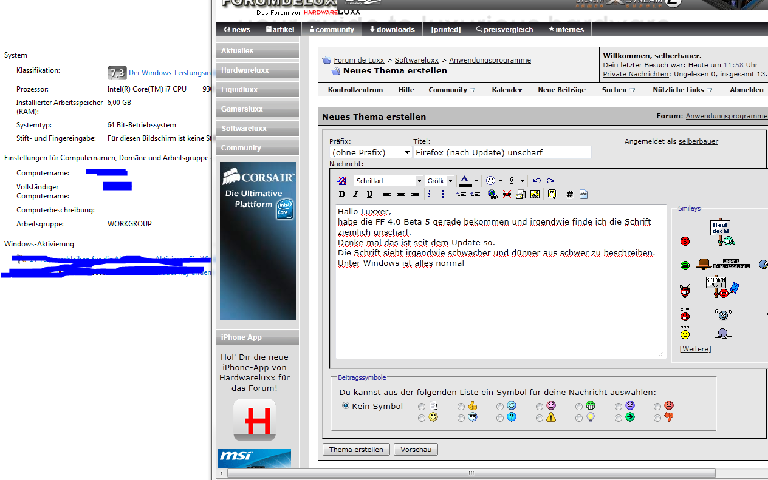The height and width of the screenshot is (480, 768).
Task: Insert the yellow confused smiley with question marks
Action: (685, 333)
